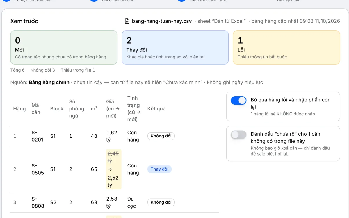Click the "Số phòng ngủ" column header
Image resolution: width=349 pixels, height=218 pixels.
tap(76, 109)
